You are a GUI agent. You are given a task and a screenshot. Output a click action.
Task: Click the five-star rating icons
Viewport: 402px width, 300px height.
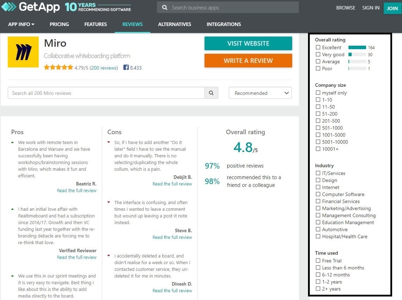click(58, 67)
